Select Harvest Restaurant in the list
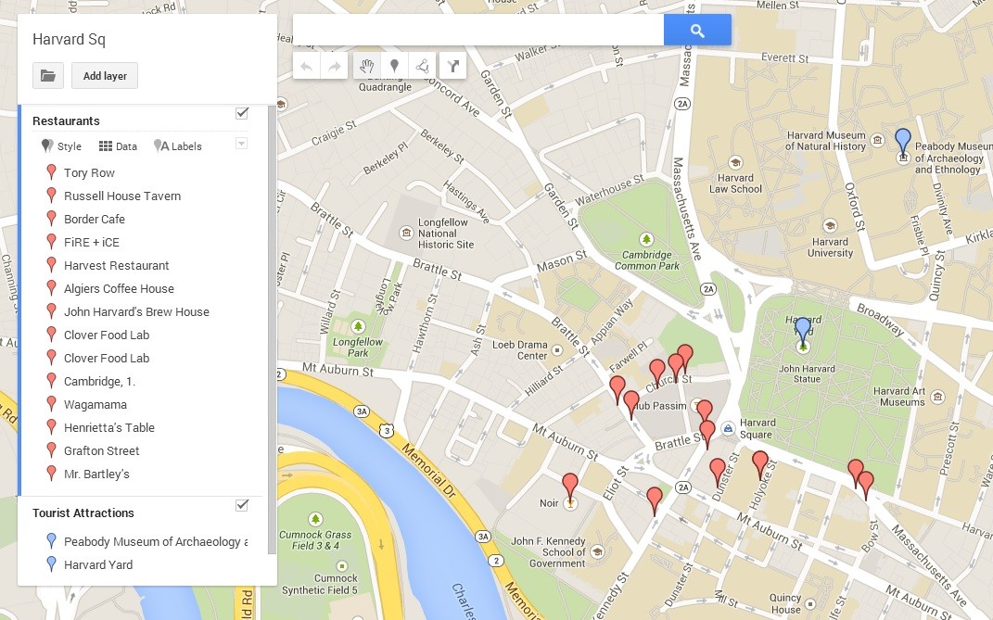 (116, 265)
